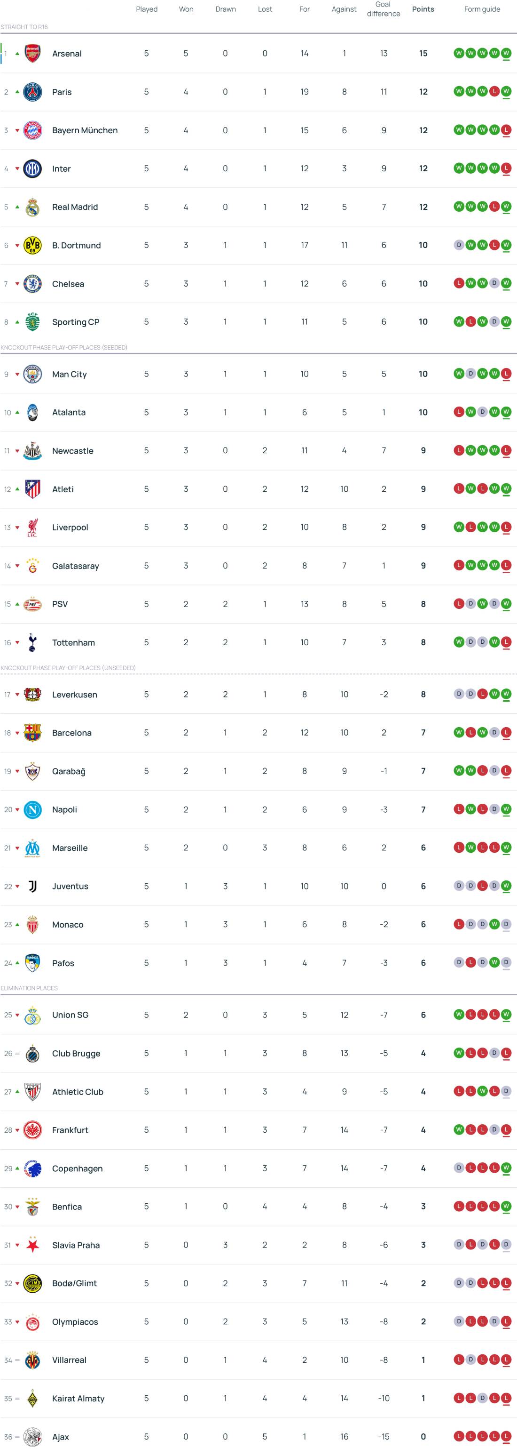Click the Goal difference column header
Image resolution: width=517 pixels, height=1456 pixels.
click(x=383, y=9)
